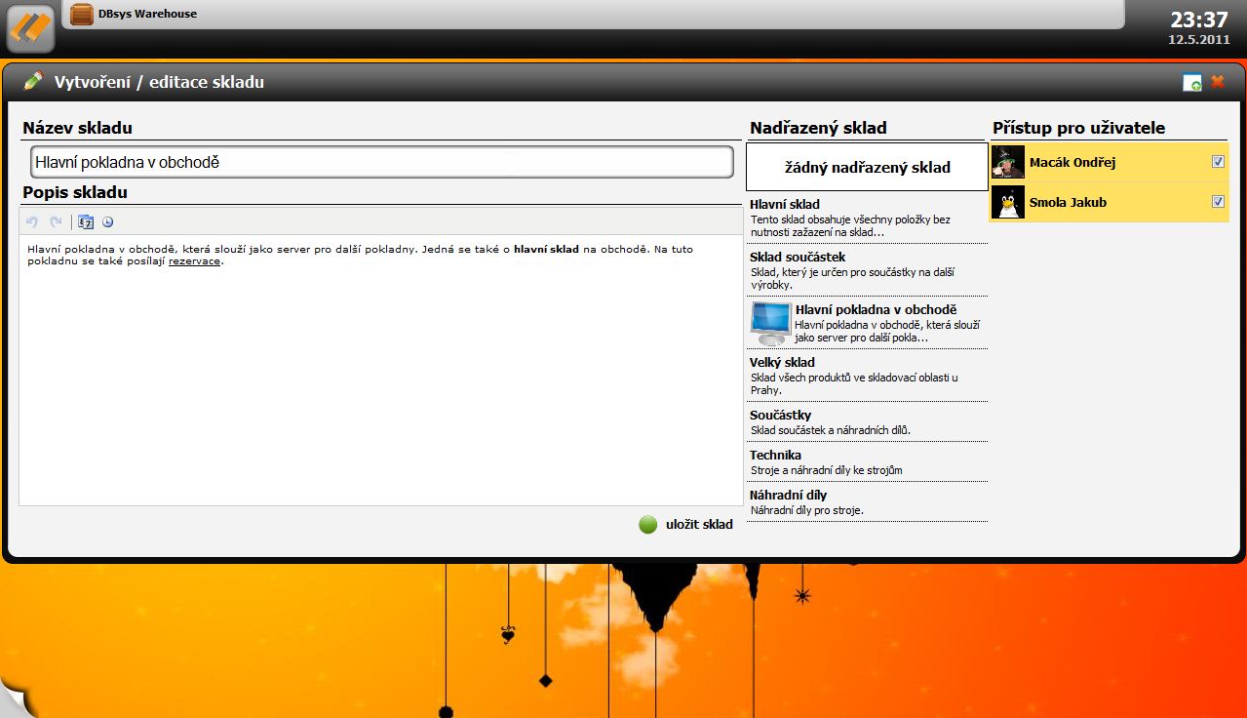Select 'žádný nadřazený sklad' option

point(867,168)
